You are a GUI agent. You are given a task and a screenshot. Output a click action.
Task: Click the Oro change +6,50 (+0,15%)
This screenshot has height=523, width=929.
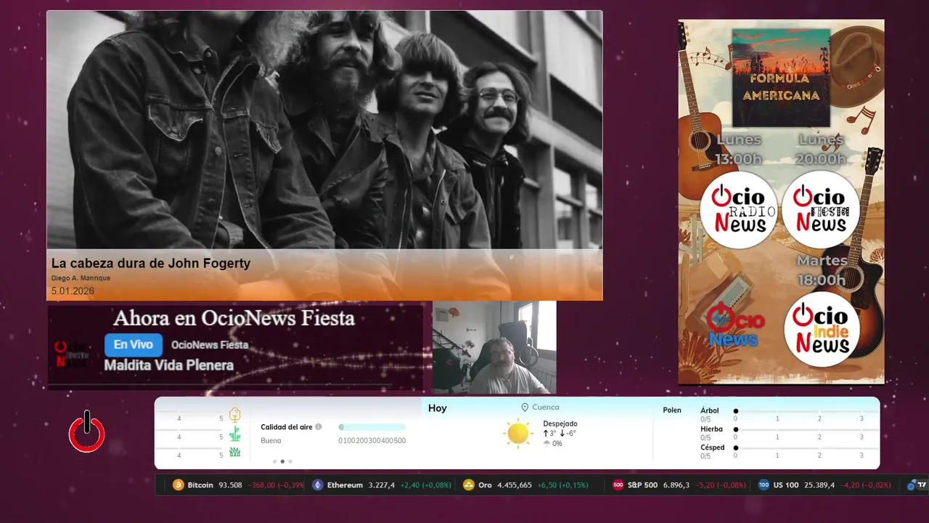562,485
